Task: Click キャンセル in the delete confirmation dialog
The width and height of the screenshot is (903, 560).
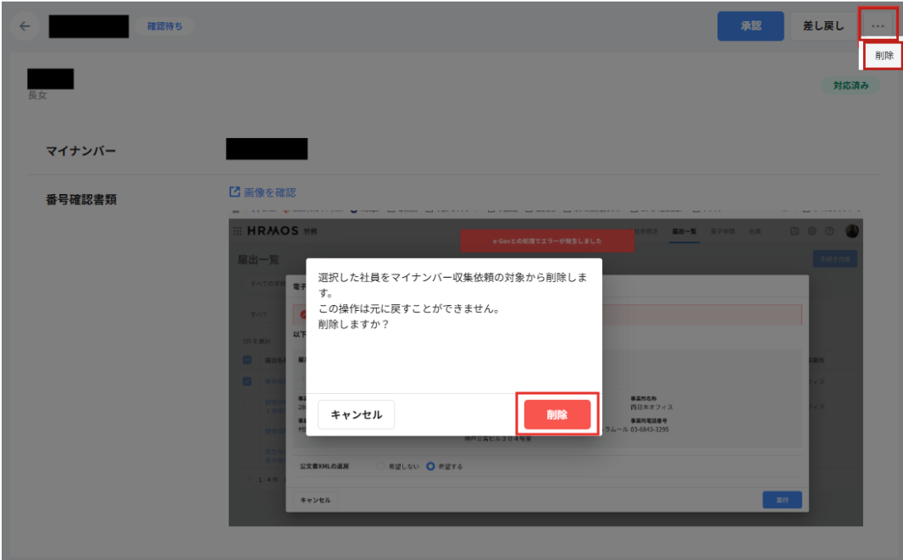Action: click(356, 414)
